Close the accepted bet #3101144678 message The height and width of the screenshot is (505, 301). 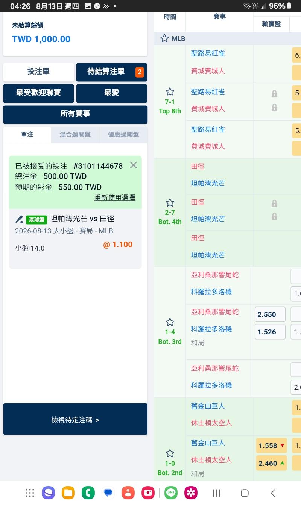133,165
